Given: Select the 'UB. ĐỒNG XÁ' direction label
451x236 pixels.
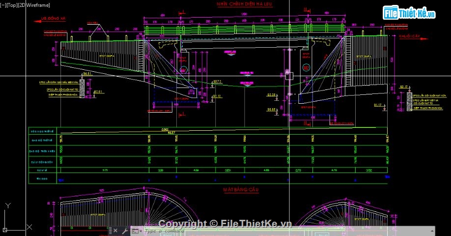Looking at the screenshot, I should pos(53,18).
